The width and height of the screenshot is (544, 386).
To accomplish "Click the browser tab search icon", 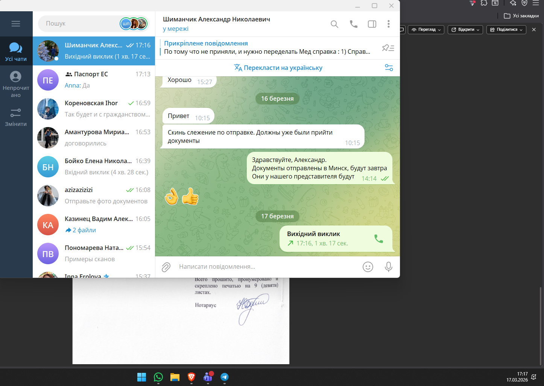I will point(495,3).
